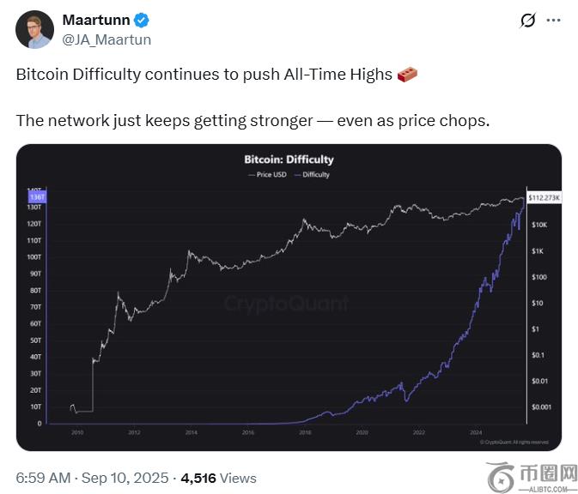This screenshot has height=494, width=578.
Task: Click the $10K label on the price axis
Action: tap(538, 225)
